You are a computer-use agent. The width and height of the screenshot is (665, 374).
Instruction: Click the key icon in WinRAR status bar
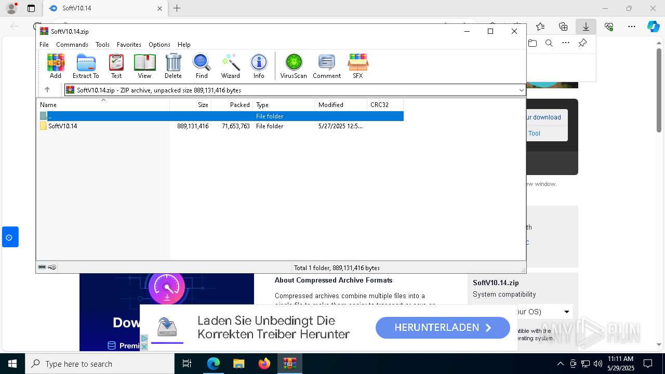52,268
